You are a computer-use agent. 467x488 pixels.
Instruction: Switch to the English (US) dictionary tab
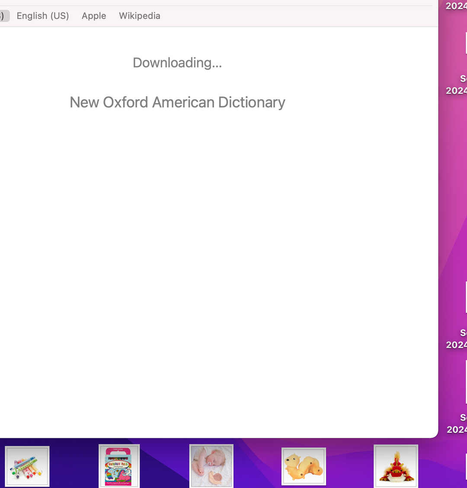coord(42,16)
